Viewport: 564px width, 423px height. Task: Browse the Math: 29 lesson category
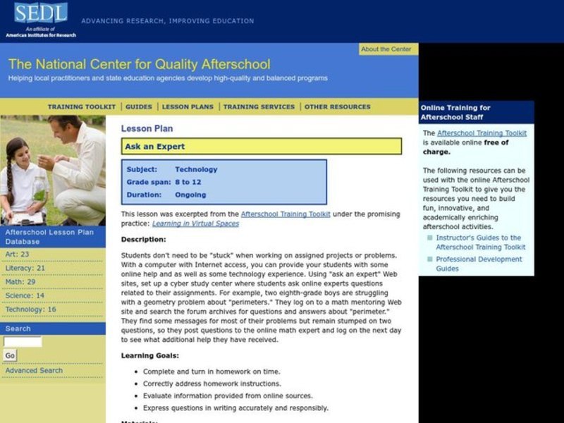point(19,281)
